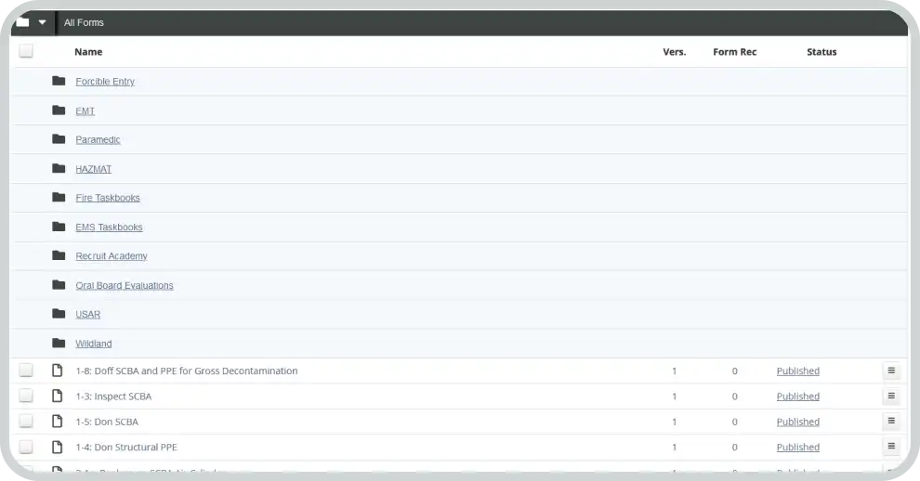Click the document icon for 1-5: Don SCBA
920x481 pixels.
click(58, 422)
